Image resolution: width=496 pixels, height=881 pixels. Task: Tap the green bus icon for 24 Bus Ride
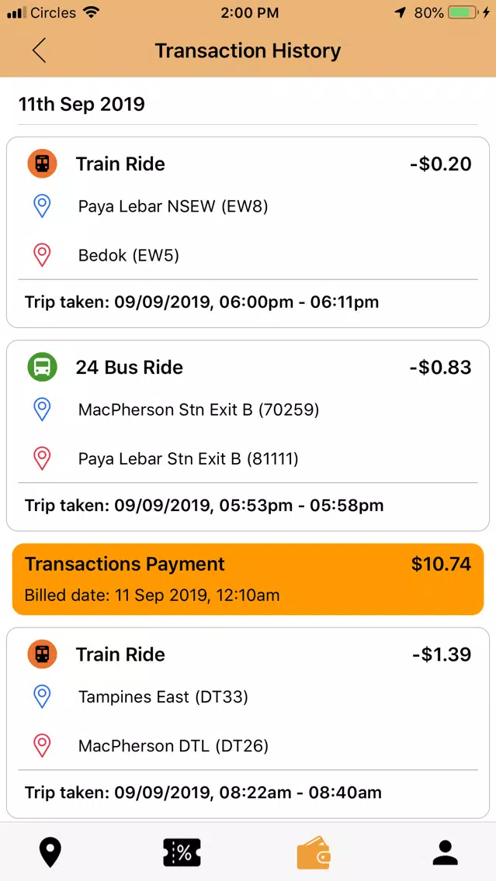click(x=42, y=368)
